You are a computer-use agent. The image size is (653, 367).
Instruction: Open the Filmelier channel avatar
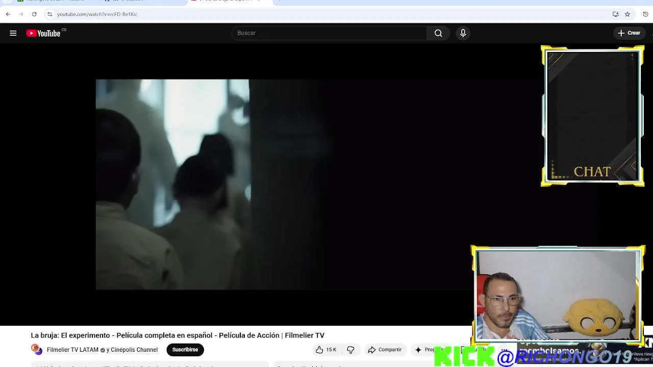pyautogui.click(x=36, y=350)
